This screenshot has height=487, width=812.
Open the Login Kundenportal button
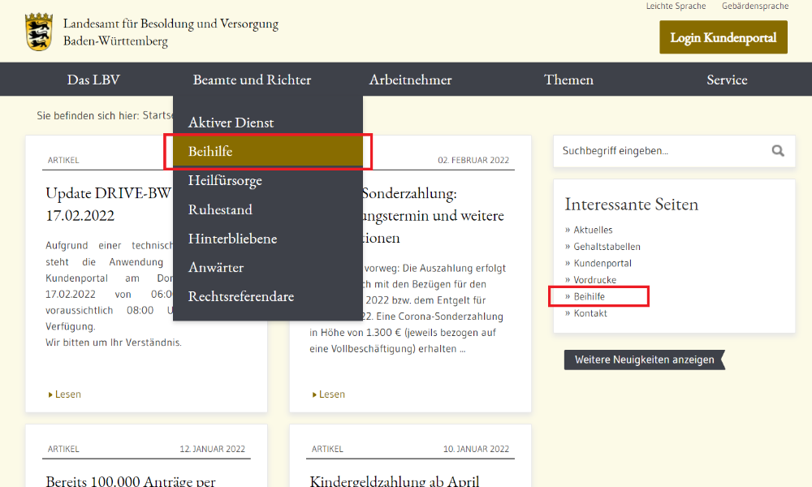point(723,37)
